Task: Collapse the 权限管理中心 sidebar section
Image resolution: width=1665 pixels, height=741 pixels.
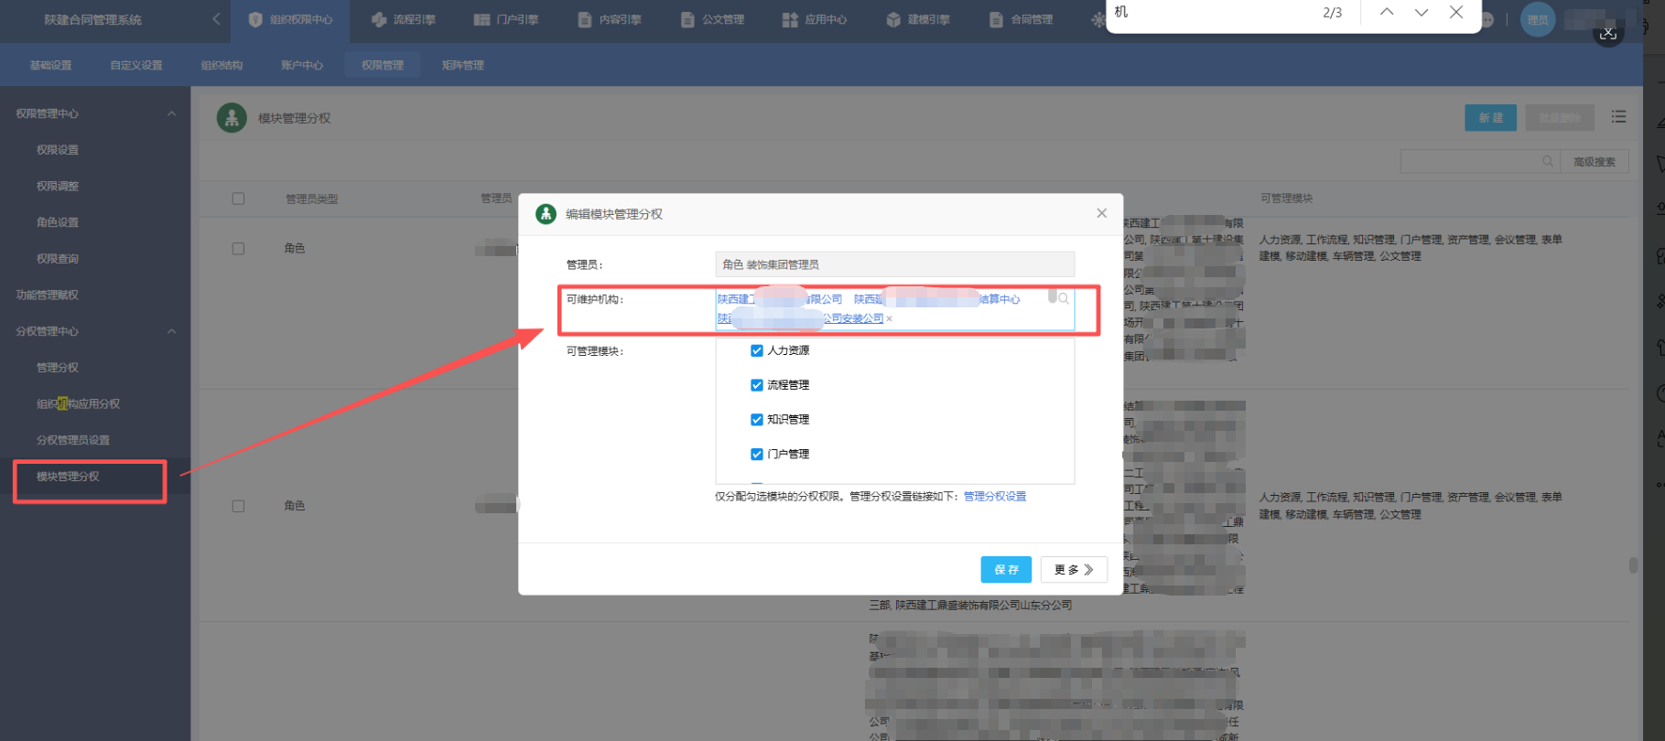Action: pyautogui.click(x=171, y=113)
